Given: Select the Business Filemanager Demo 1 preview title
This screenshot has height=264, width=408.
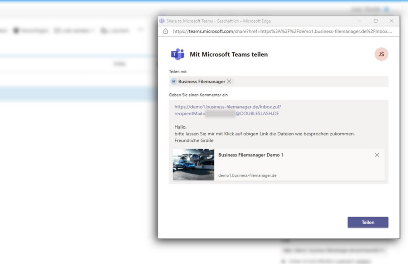Looking at the screenshot, I should click(251, 155).
